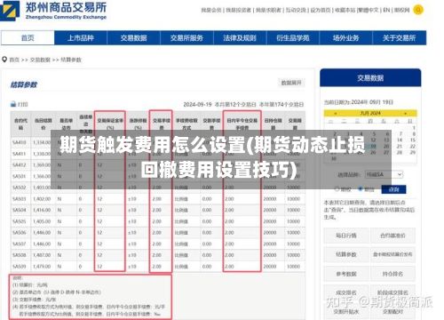444x320 pixels.
Task: Switch language to EN
Action: pyautogui.click(x=386, y=10)
